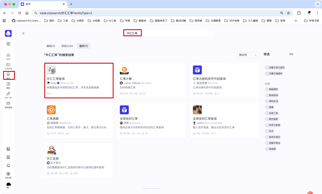Enable 仅展示端插件 filter
The image size is (322, 194).
[274, 73]
